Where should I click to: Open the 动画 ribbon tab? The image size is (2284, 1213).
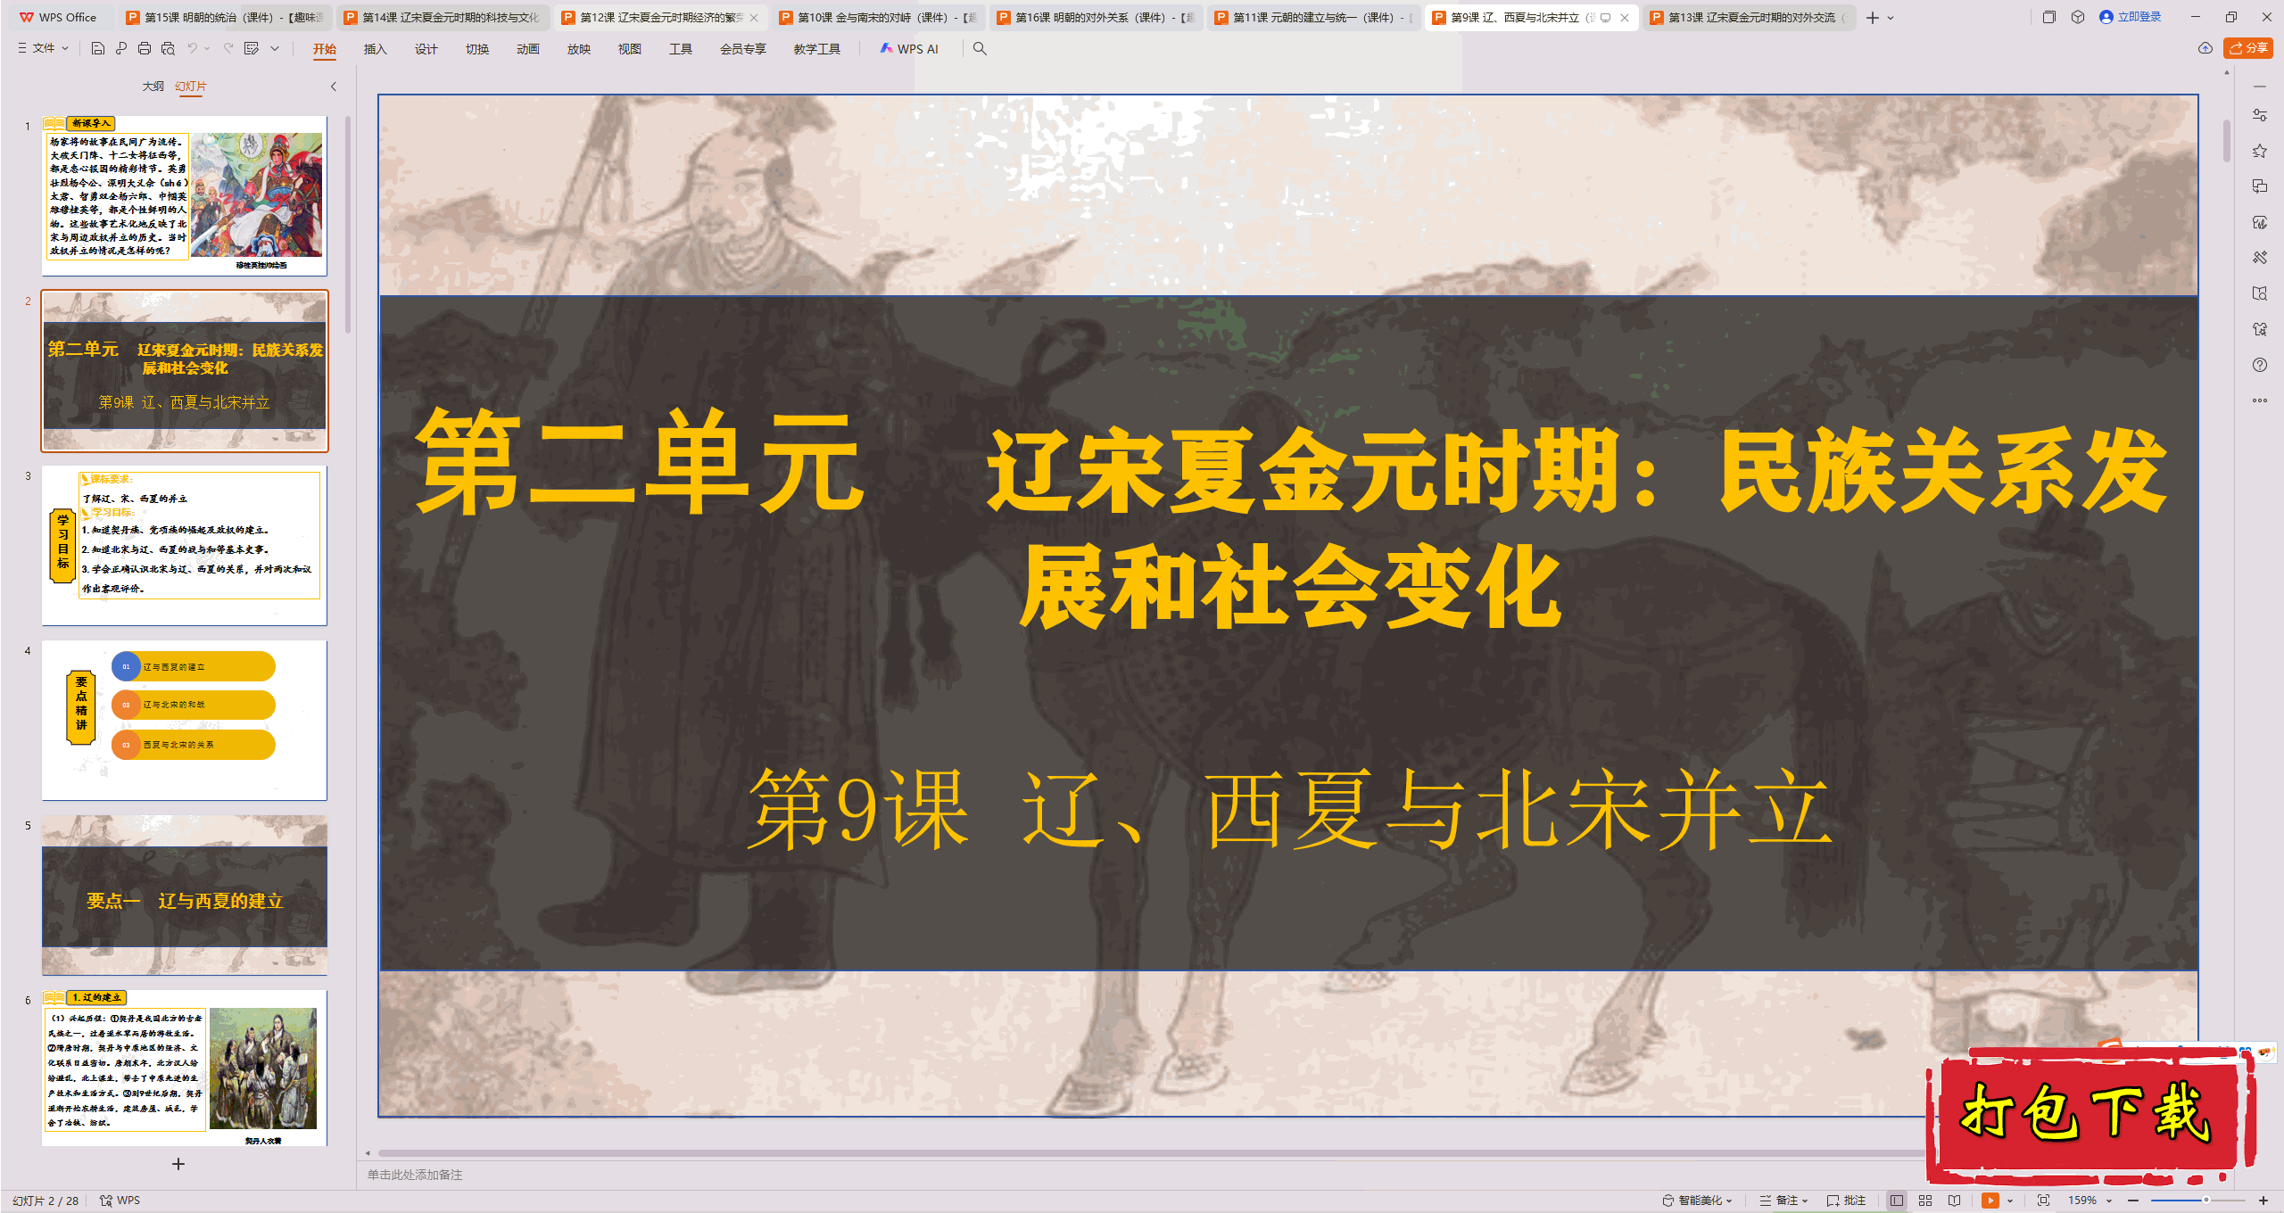528,49
